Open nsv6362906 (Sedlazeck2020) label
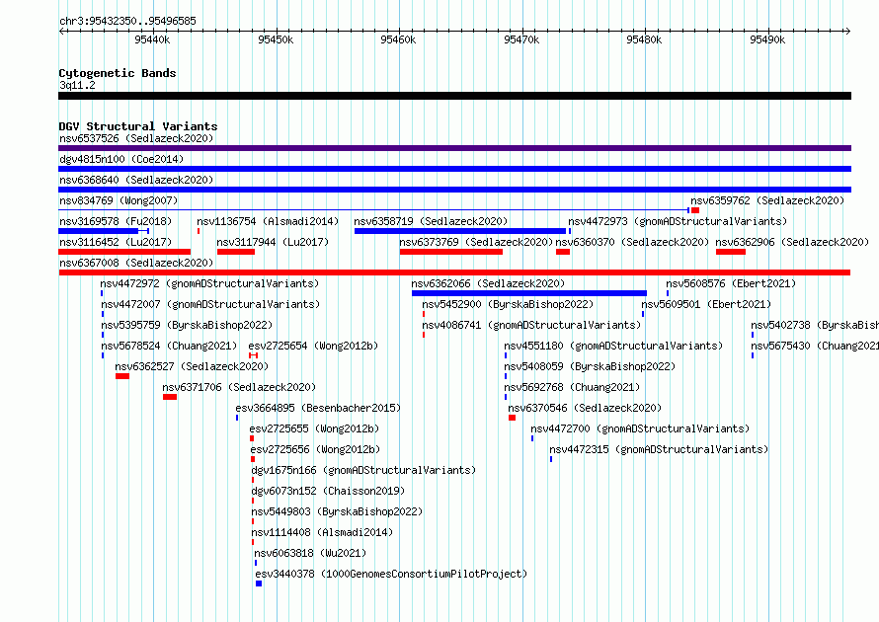 (x=792, y=242)
